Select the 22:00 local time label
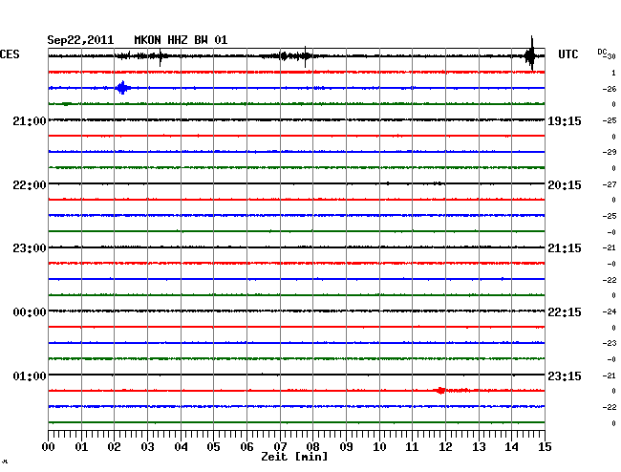 tap(30, 185)
